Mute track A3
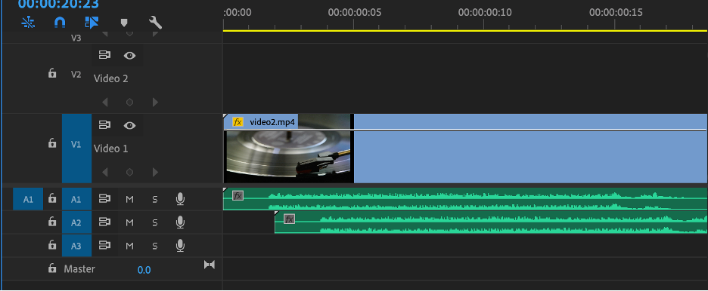This screenshot has height=291, width=708. point(129,246)
